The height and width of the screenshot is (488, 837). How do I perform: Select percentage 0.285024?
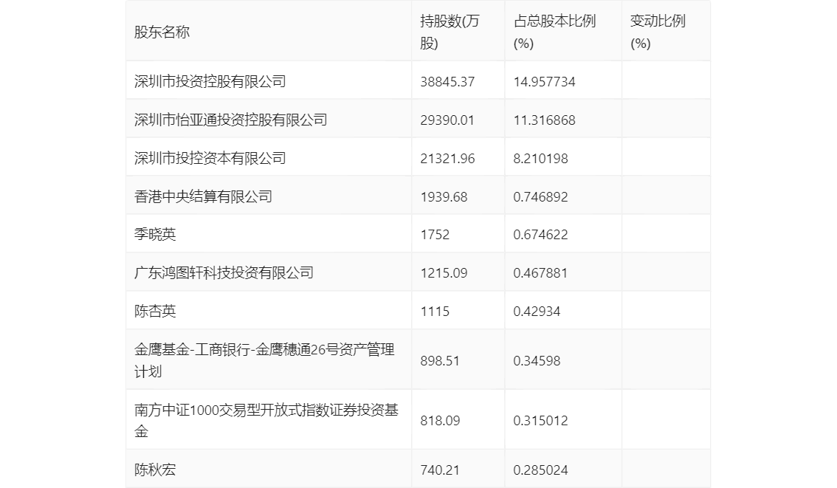tap(541, 470)
